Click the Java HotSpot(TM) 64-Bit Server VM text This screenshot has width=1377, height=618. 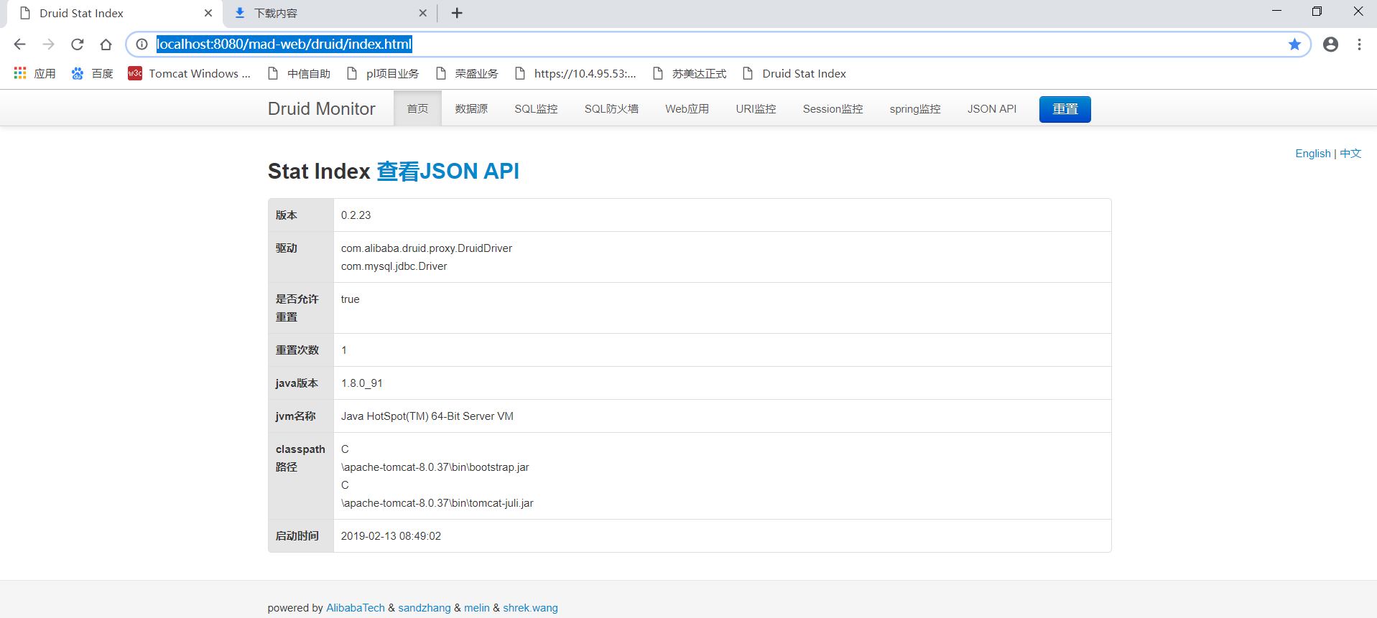427,416
